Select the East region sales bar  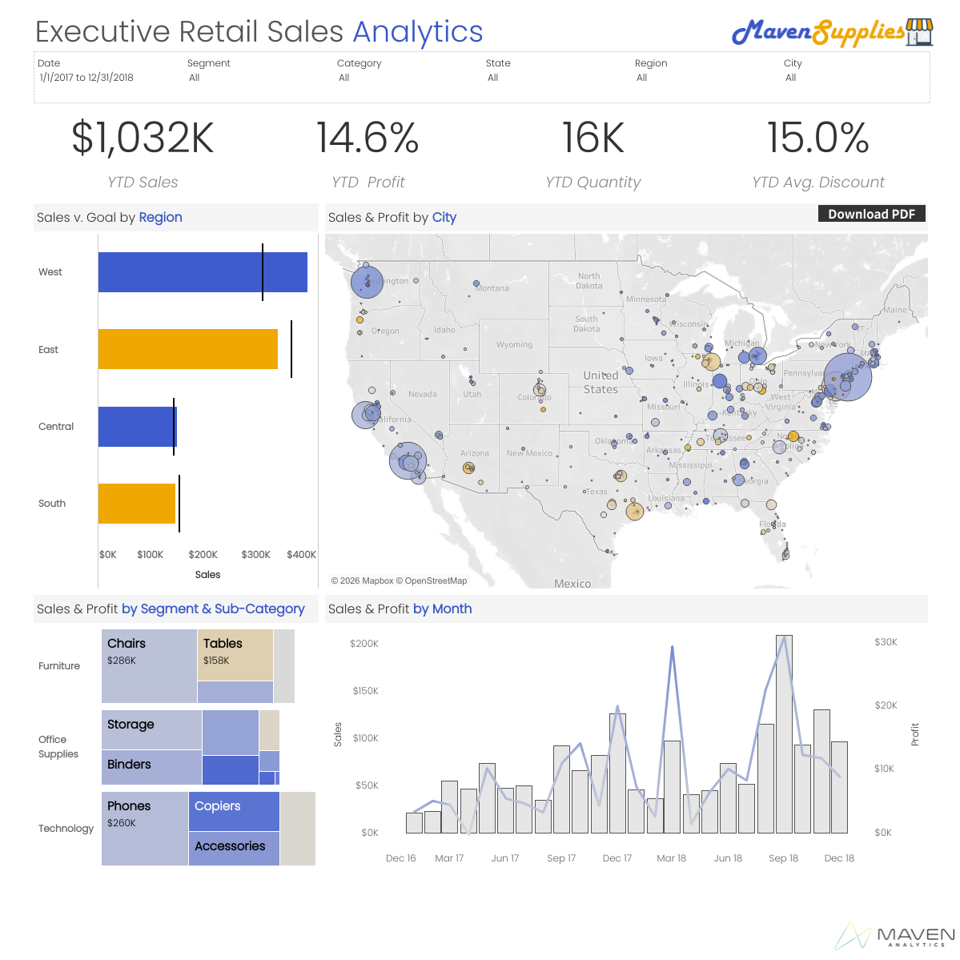187,349
